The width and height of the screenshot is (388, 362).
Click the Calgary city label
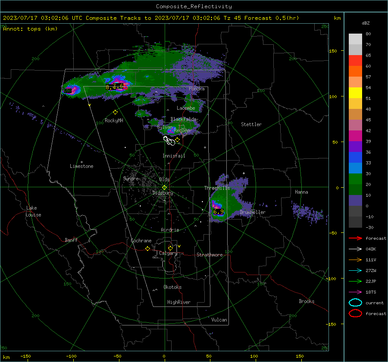pos(168,253)
